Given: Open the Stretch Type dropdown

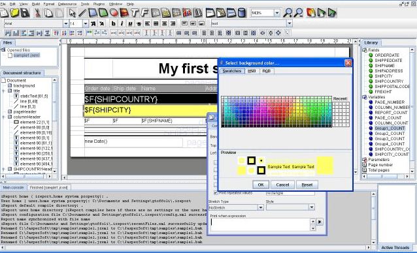Looking at the screenshot, I should (x=261, y=207).
